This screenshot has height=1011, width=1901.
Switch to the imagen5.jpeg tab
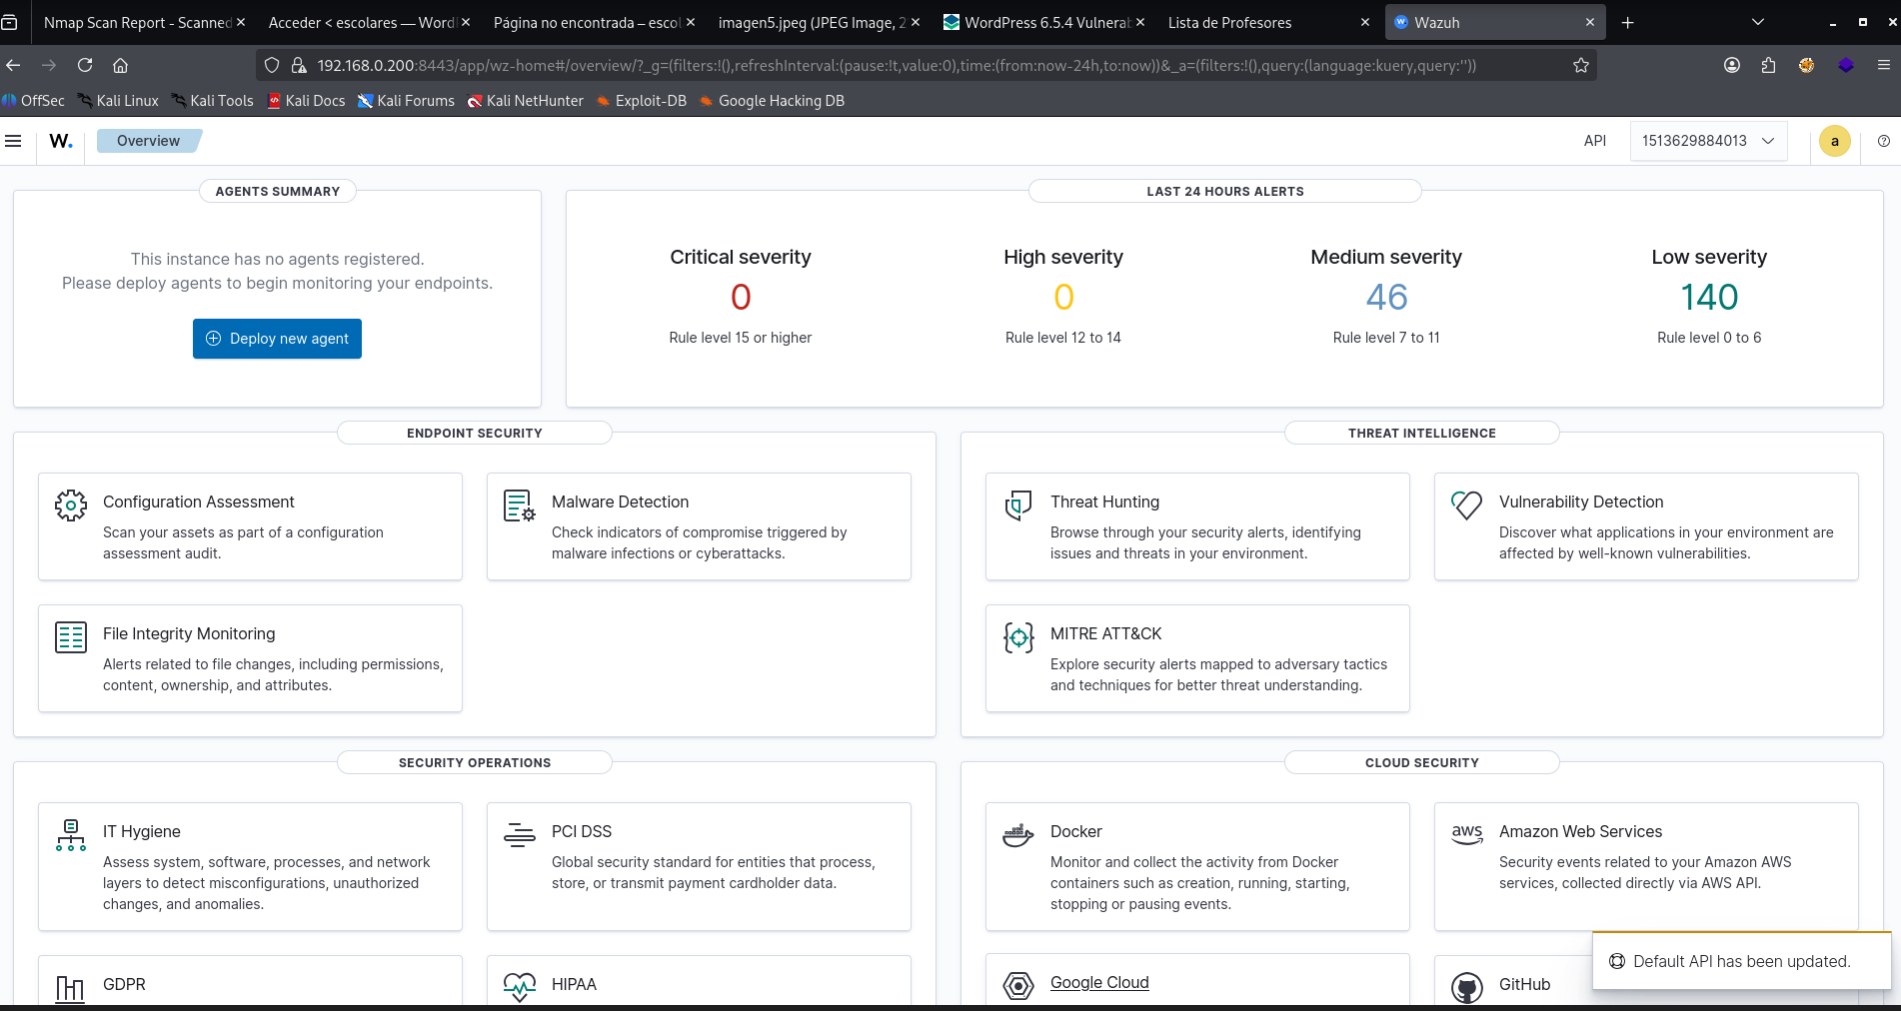click(x=812, y=22)
